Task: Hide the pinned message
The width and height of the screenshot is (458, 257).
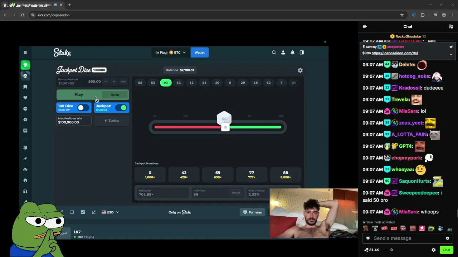Action: tap(451, 47)
